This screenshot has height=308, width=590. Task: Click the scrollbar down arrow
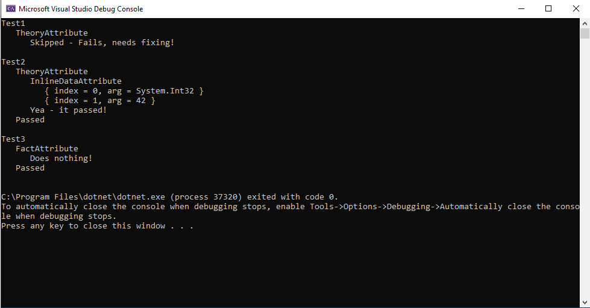[x=585, y=303]
